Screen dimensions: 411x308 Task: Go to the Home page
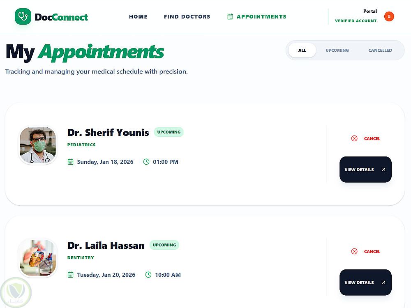(x=138, y=17)
